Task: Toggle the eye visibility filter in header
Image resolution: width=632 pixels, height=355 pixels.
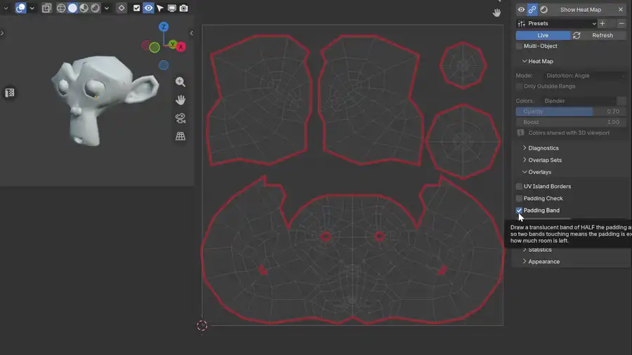Action: (x=148, y=8)
